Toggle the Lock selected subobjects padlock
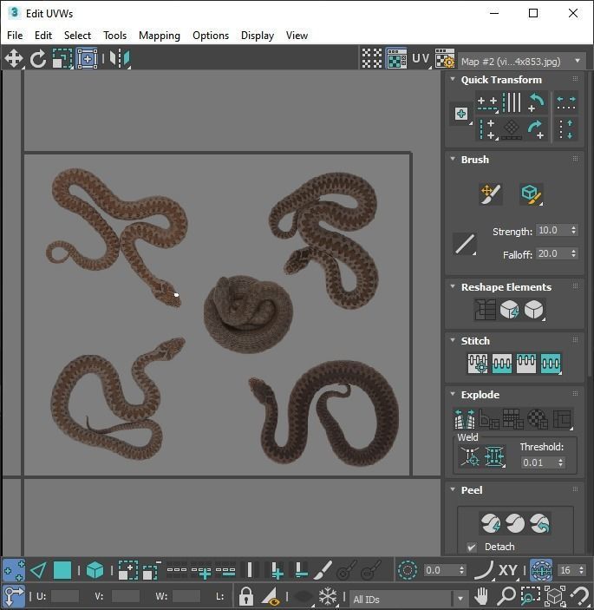Viewport: 594px width, 610px height. click(x=246, y=596)
